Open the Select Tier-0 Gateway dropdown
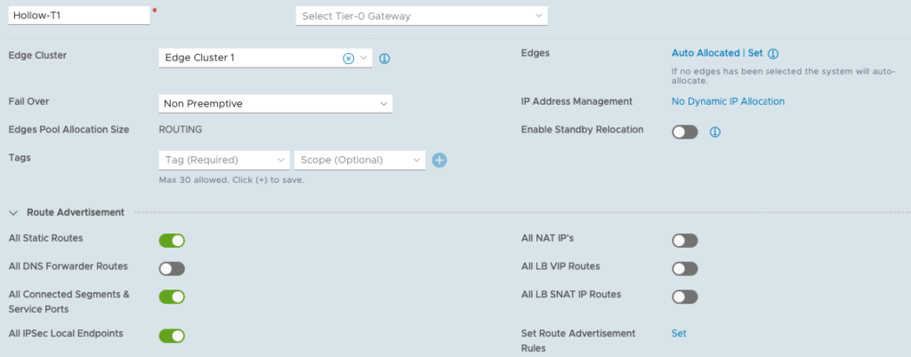The height and width of the screenshot is (357, 911). click(421, 16)
